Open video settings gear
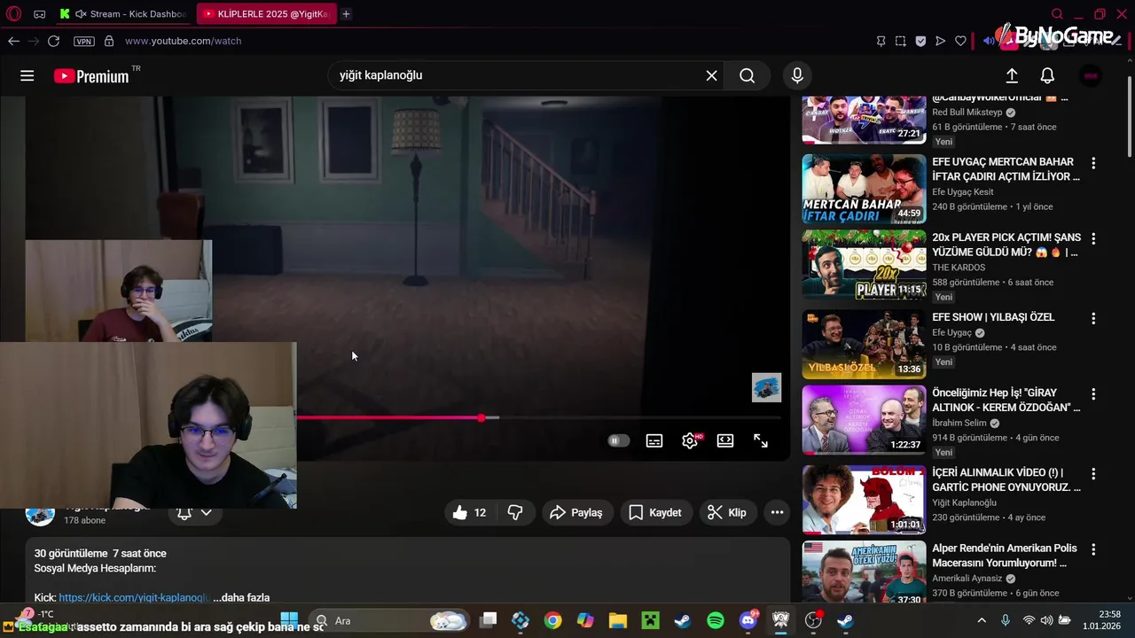 [x=690, y=440]
